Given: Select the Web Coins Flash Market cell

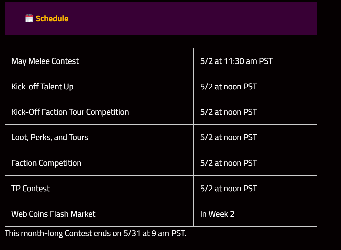Looking at the screenshot, I should (99, 214).
